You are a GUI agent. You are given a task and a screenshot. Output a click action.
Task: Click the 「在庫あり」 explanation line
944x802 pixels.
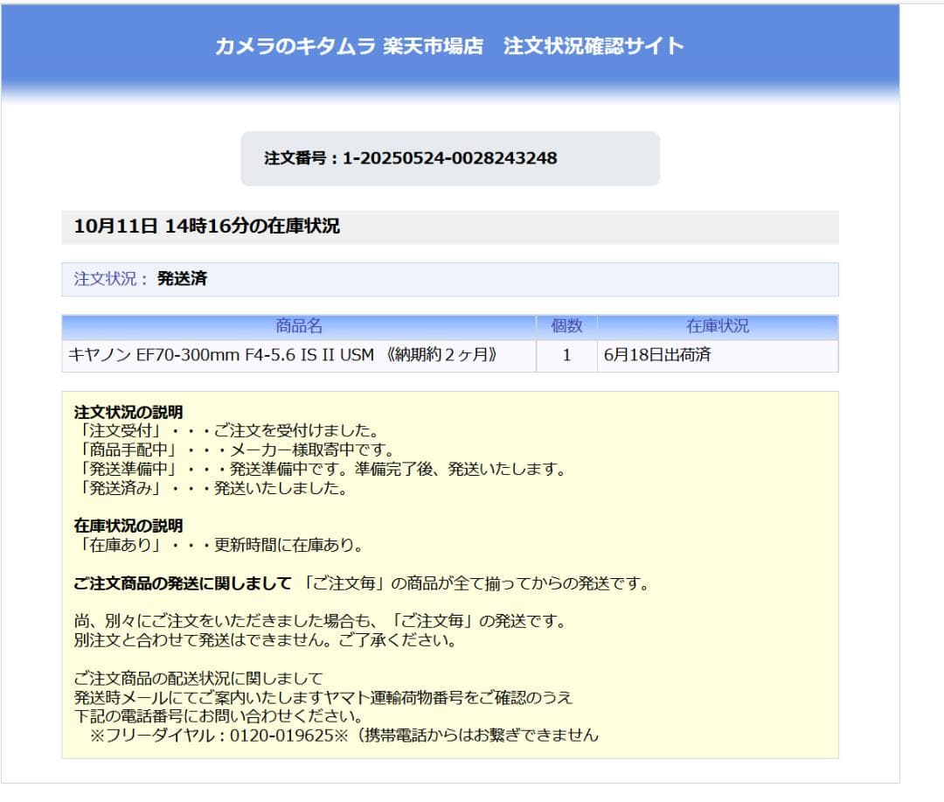(x=218, y=545)
